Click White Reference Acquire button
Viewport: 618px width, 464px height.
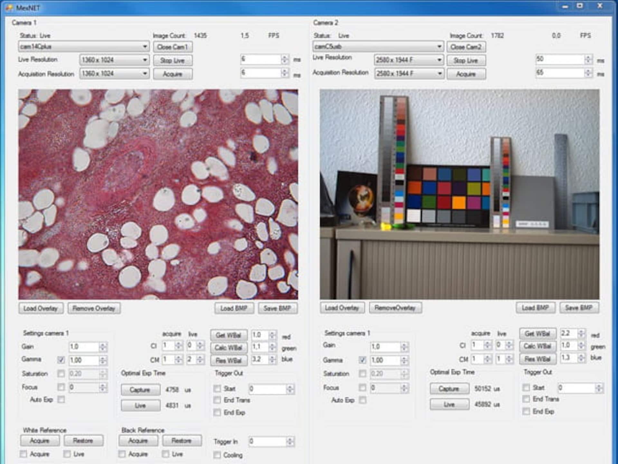[40, 440]
